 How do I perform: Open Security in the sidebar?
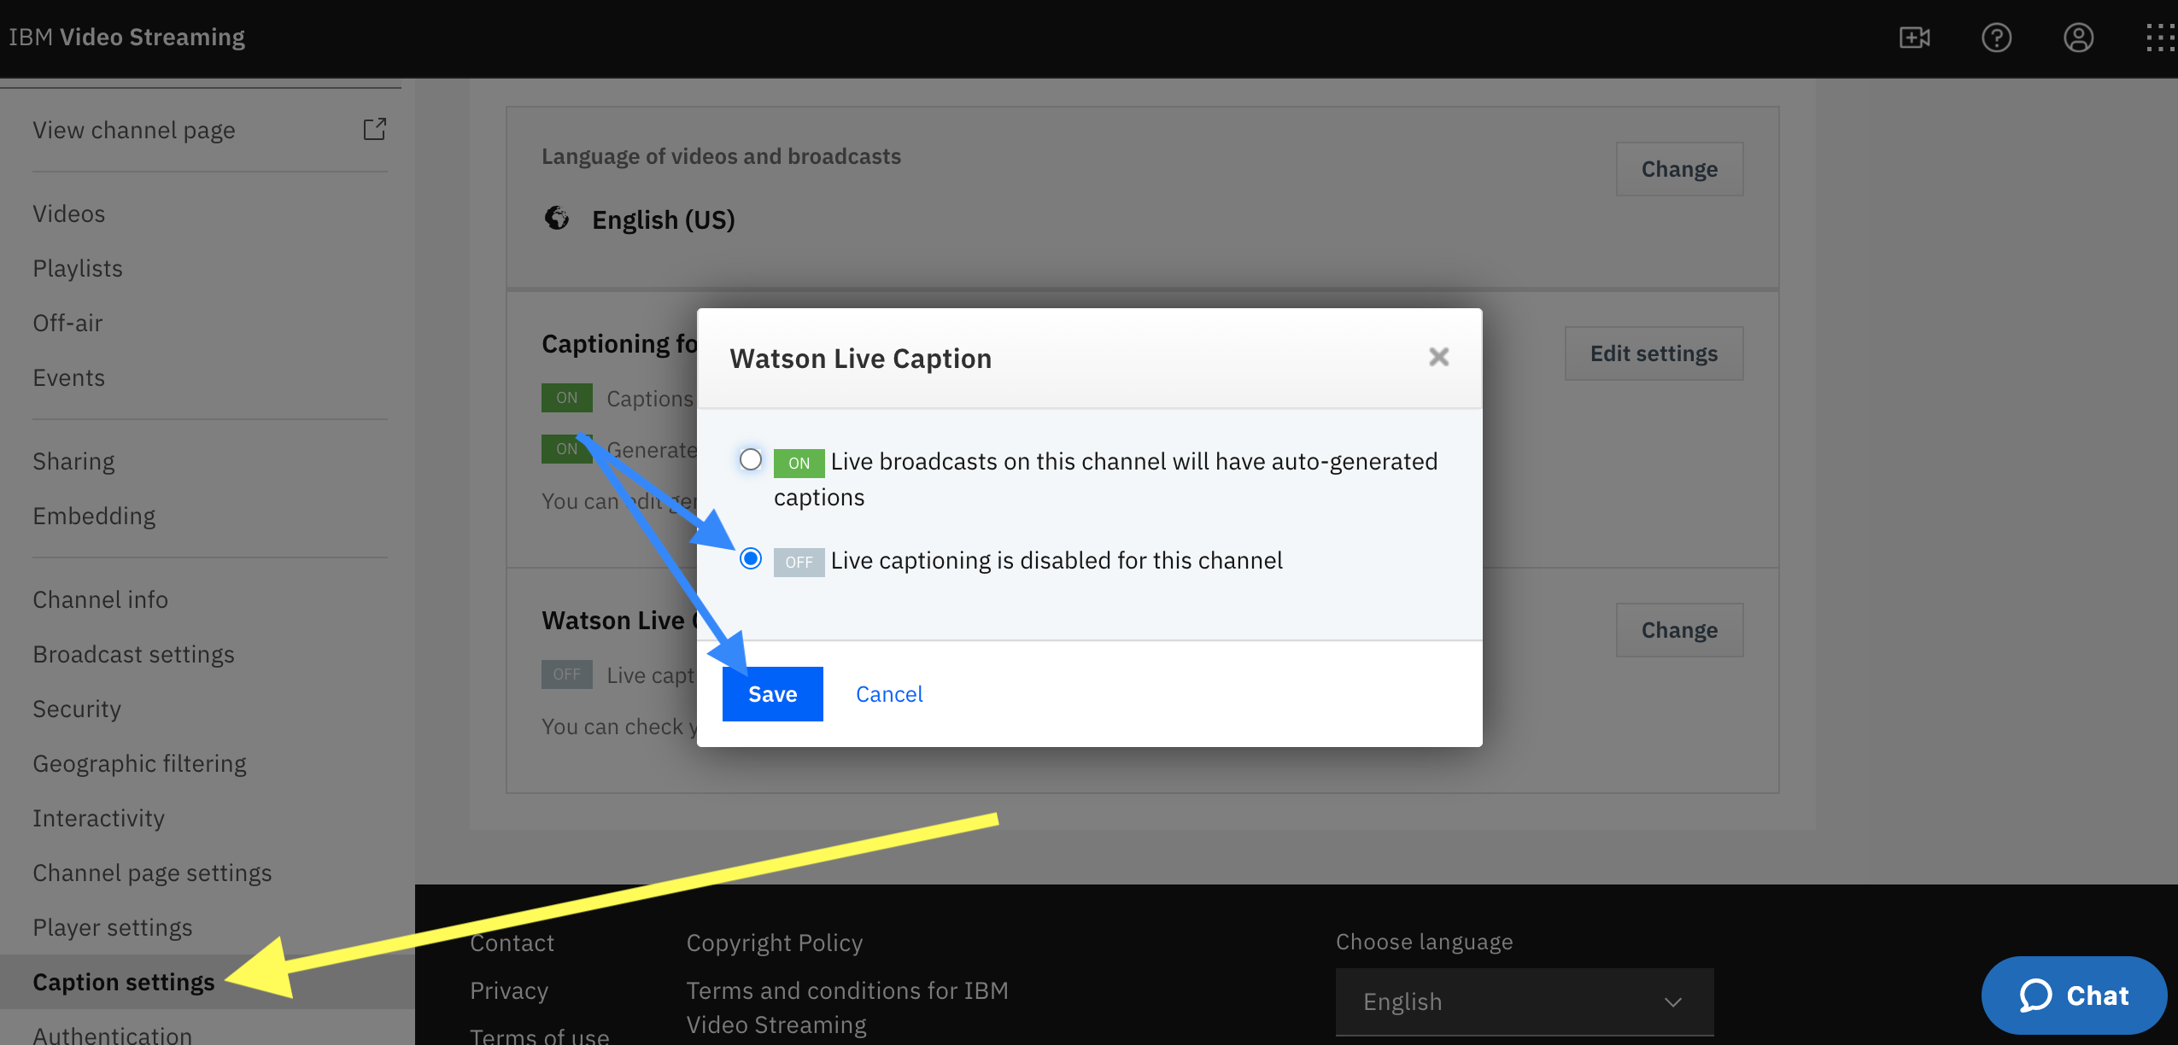pyautogui.click(x=77, y=709)
